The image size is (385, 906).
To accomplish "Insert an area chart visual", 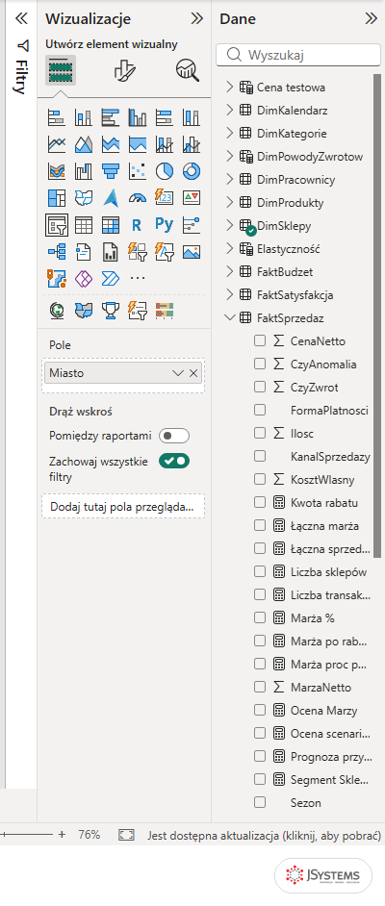I will (83, 144).
